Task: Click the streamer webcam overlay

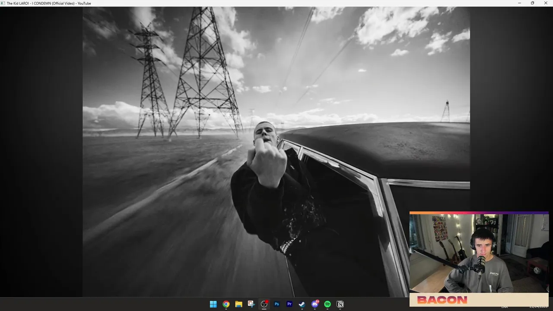Action: [479, 259]
